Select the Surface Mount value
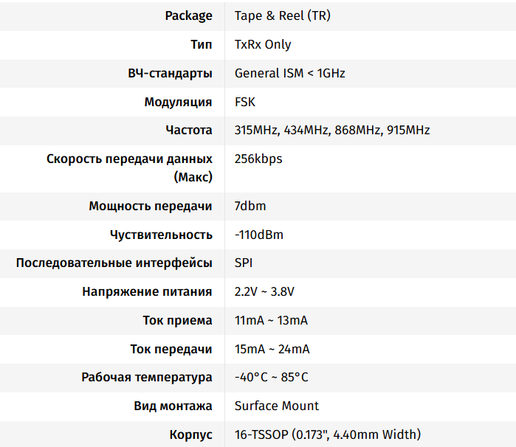516x447 pixels. click(277, 406)
